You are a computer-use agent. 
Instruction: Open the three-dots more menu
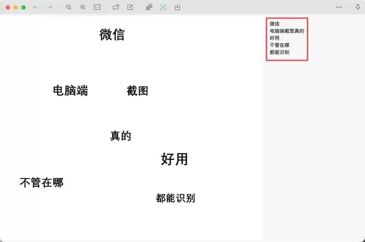click(339, 7)
